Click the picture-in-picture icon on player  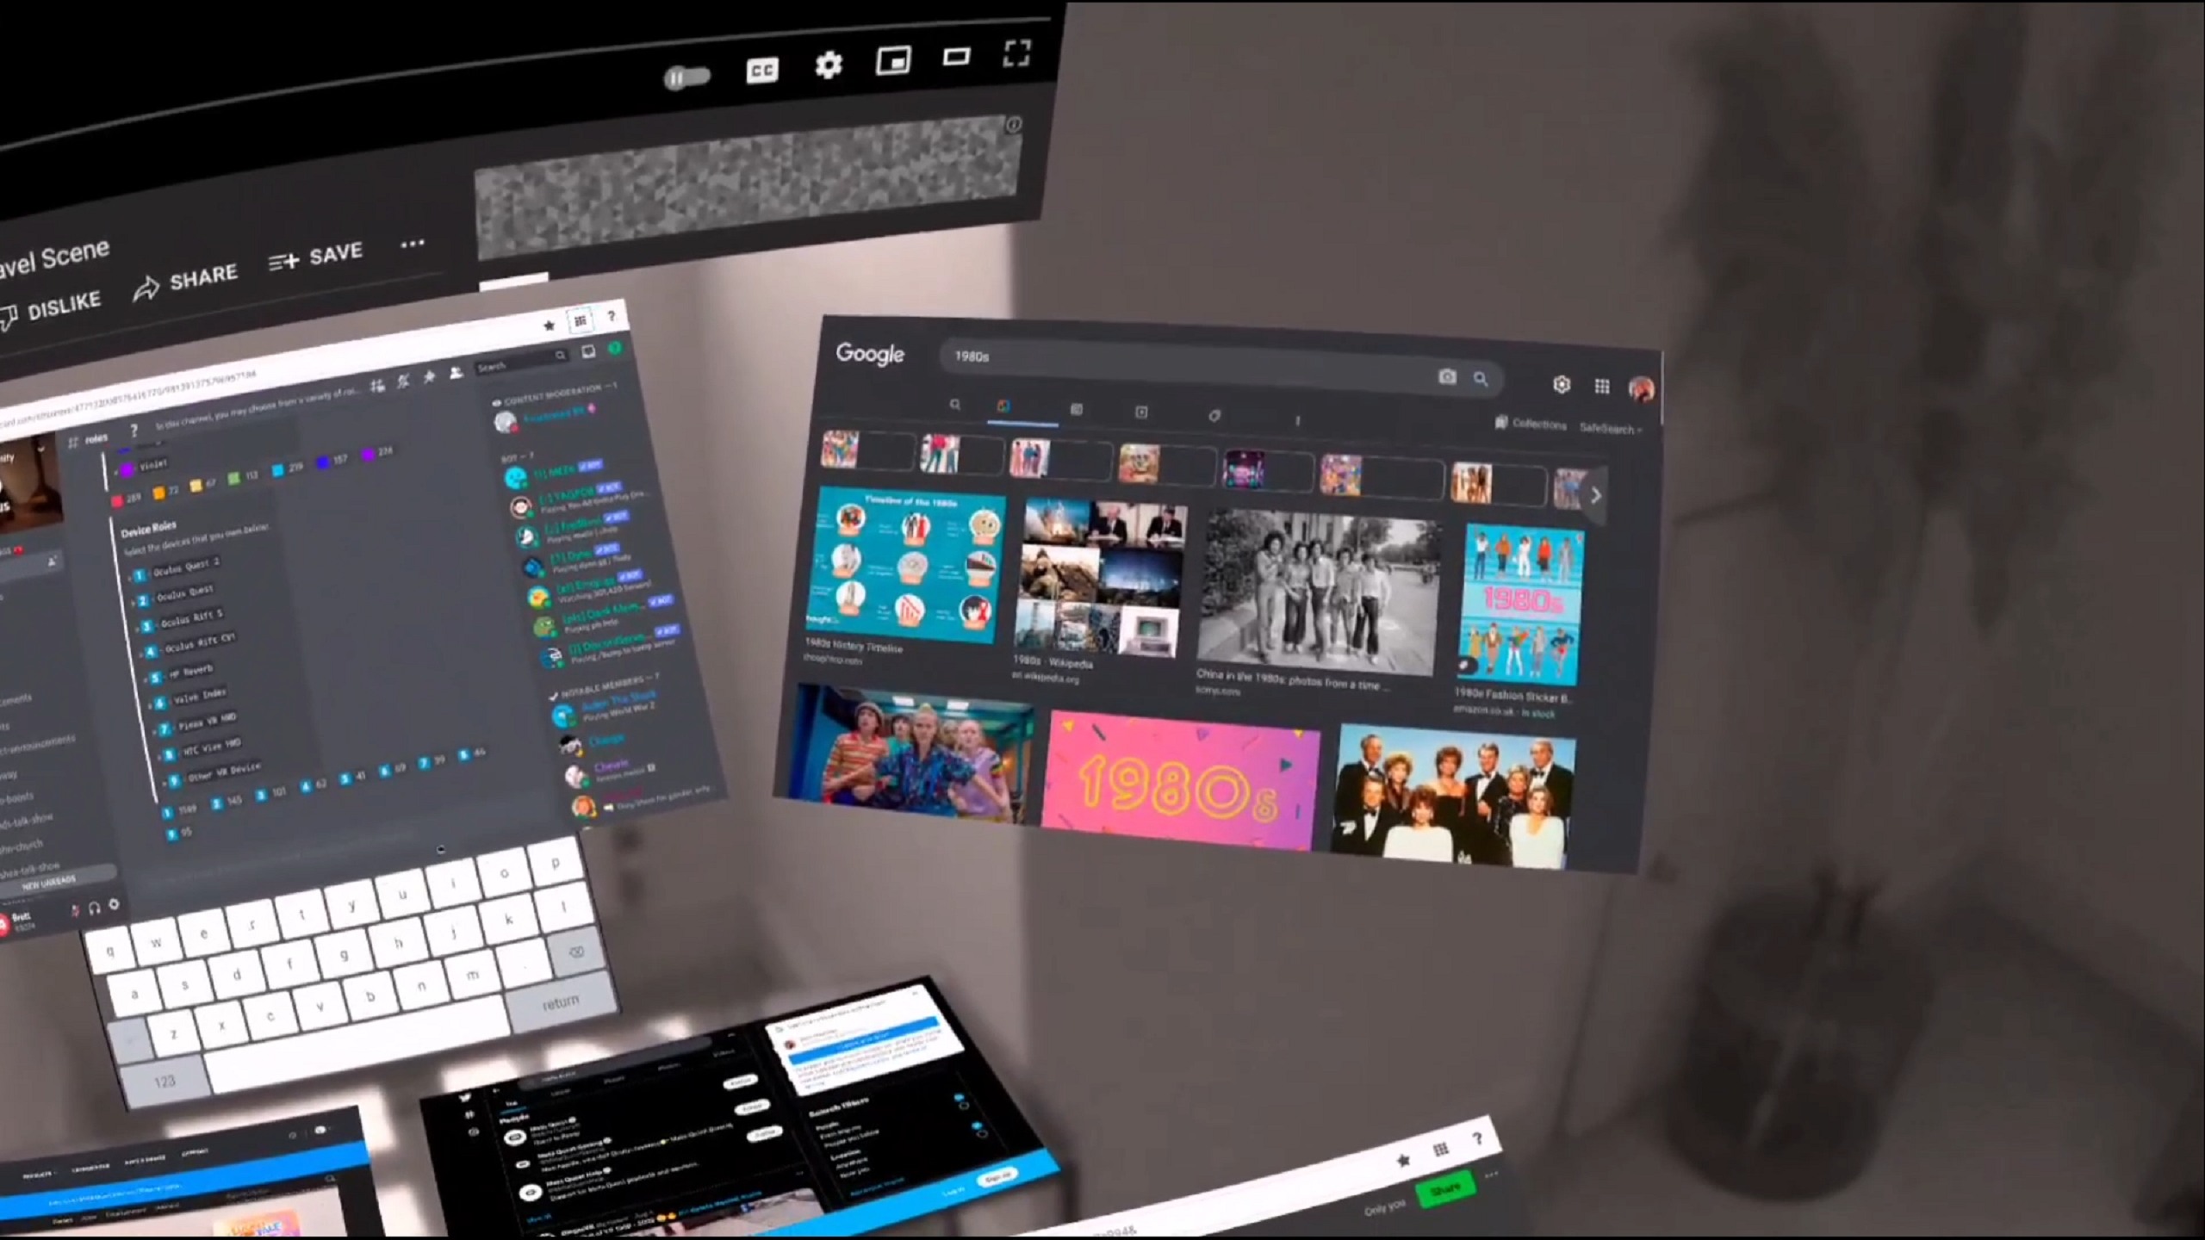893,64
